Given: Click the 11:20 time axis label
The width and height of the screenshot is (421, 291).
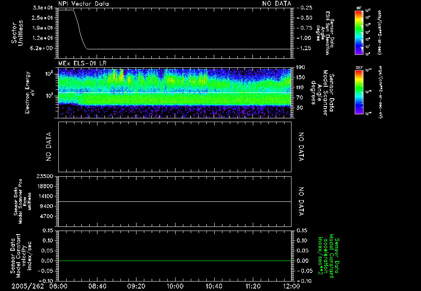Looking at the screenshot, I should coord(252,286).
